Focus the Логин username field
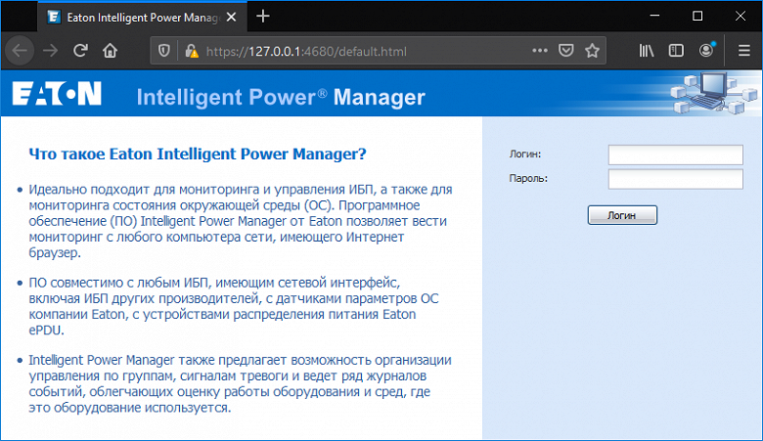Viewport: 763px width, 441px height. pos(675,154)
